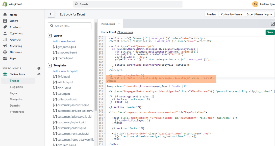Click the Home house icon

(5, 15)
